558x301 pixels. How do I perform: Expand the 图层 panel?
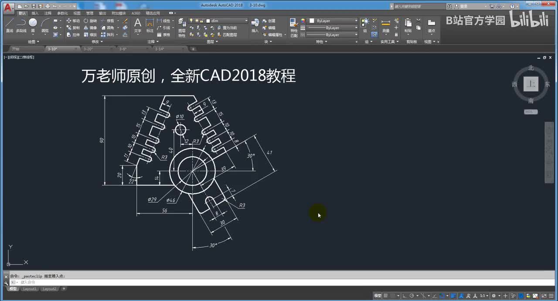(212, 41)
